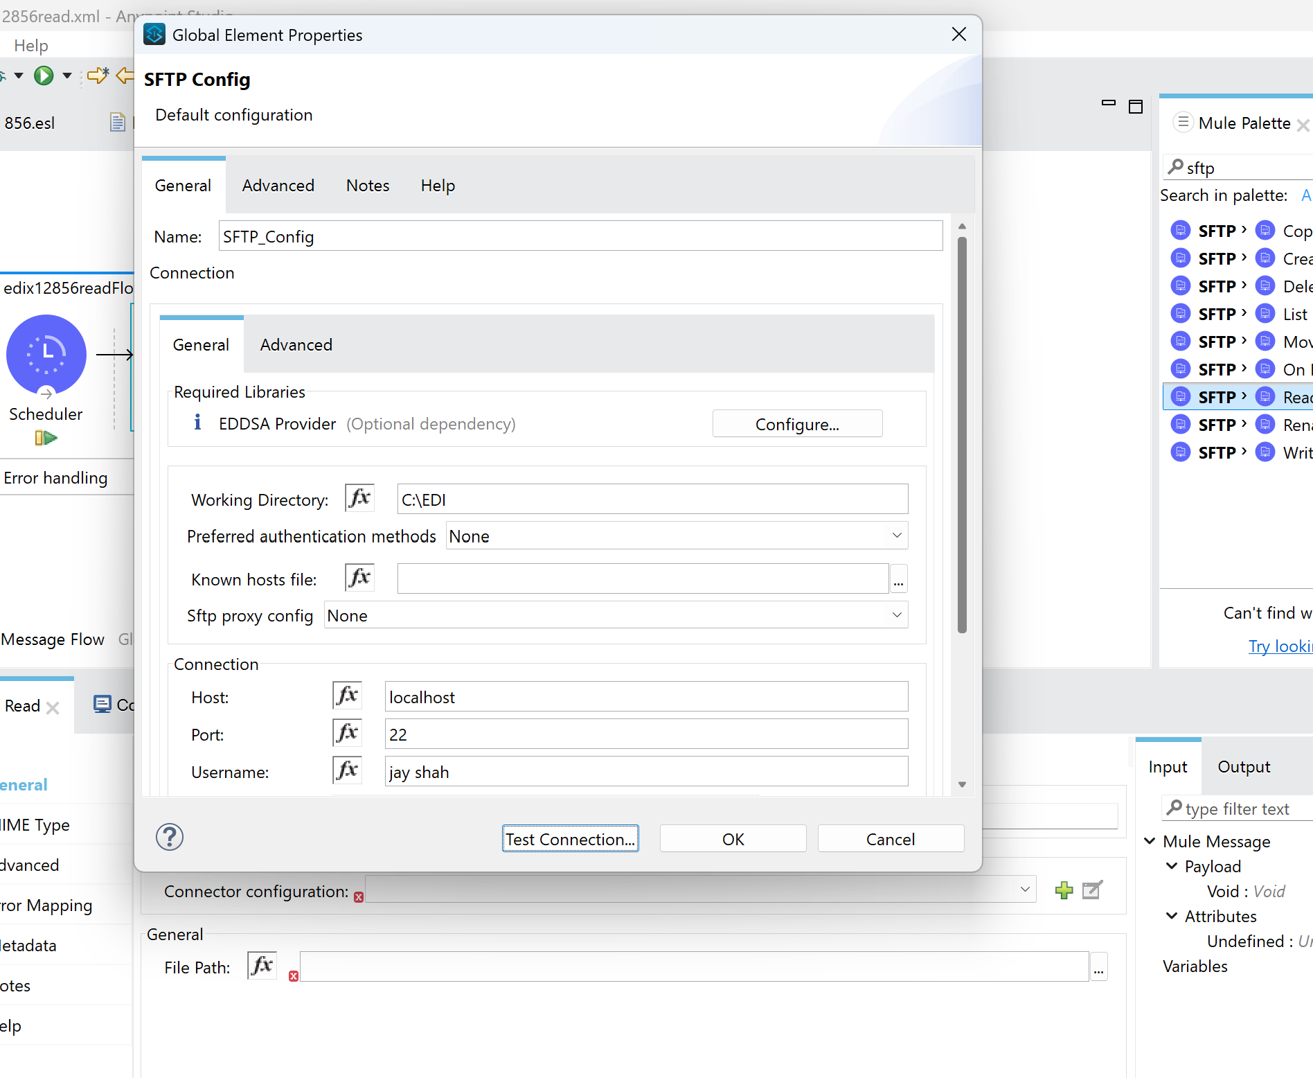
Task: Open the Preferred authentication methods dropdown
Action: pyautogui.click(x=896, y=536)
